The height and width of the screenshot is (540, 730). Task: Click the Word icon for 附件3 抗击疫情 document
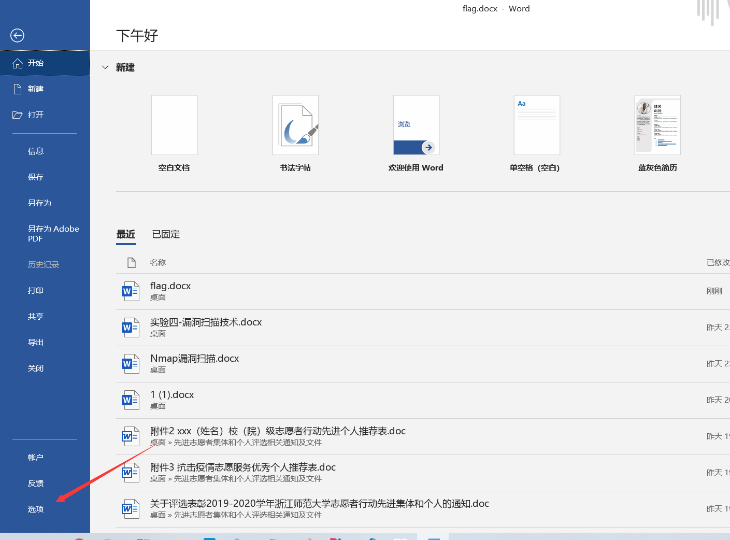130,473
